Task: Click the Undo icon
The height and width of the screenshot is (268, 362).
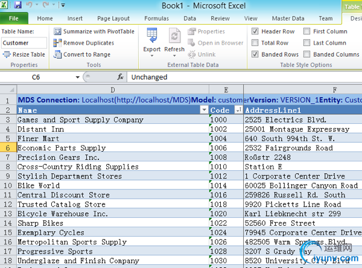Action: click(x=29, y=5)
